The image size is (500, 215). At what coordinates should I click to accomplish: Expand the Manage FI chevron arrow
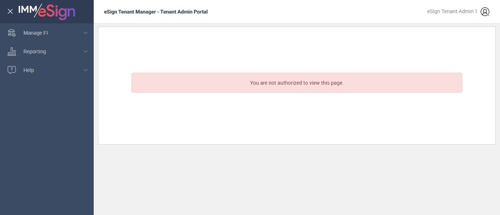tap(86, 33)
